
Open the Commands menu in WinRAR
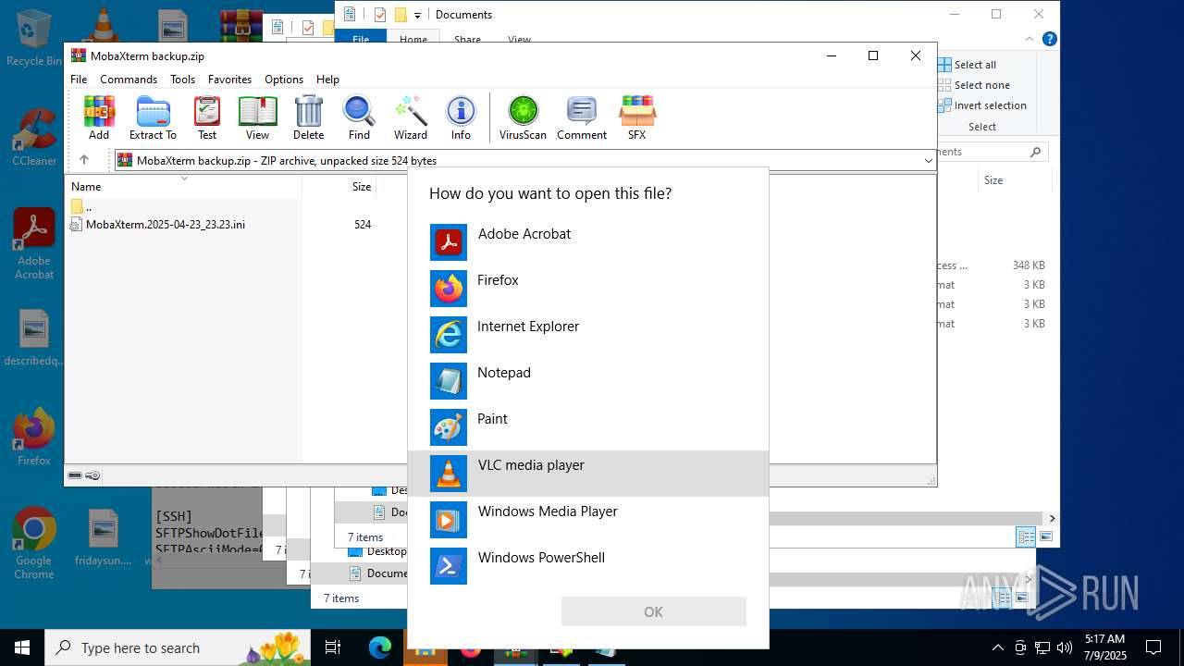(129, 80)
